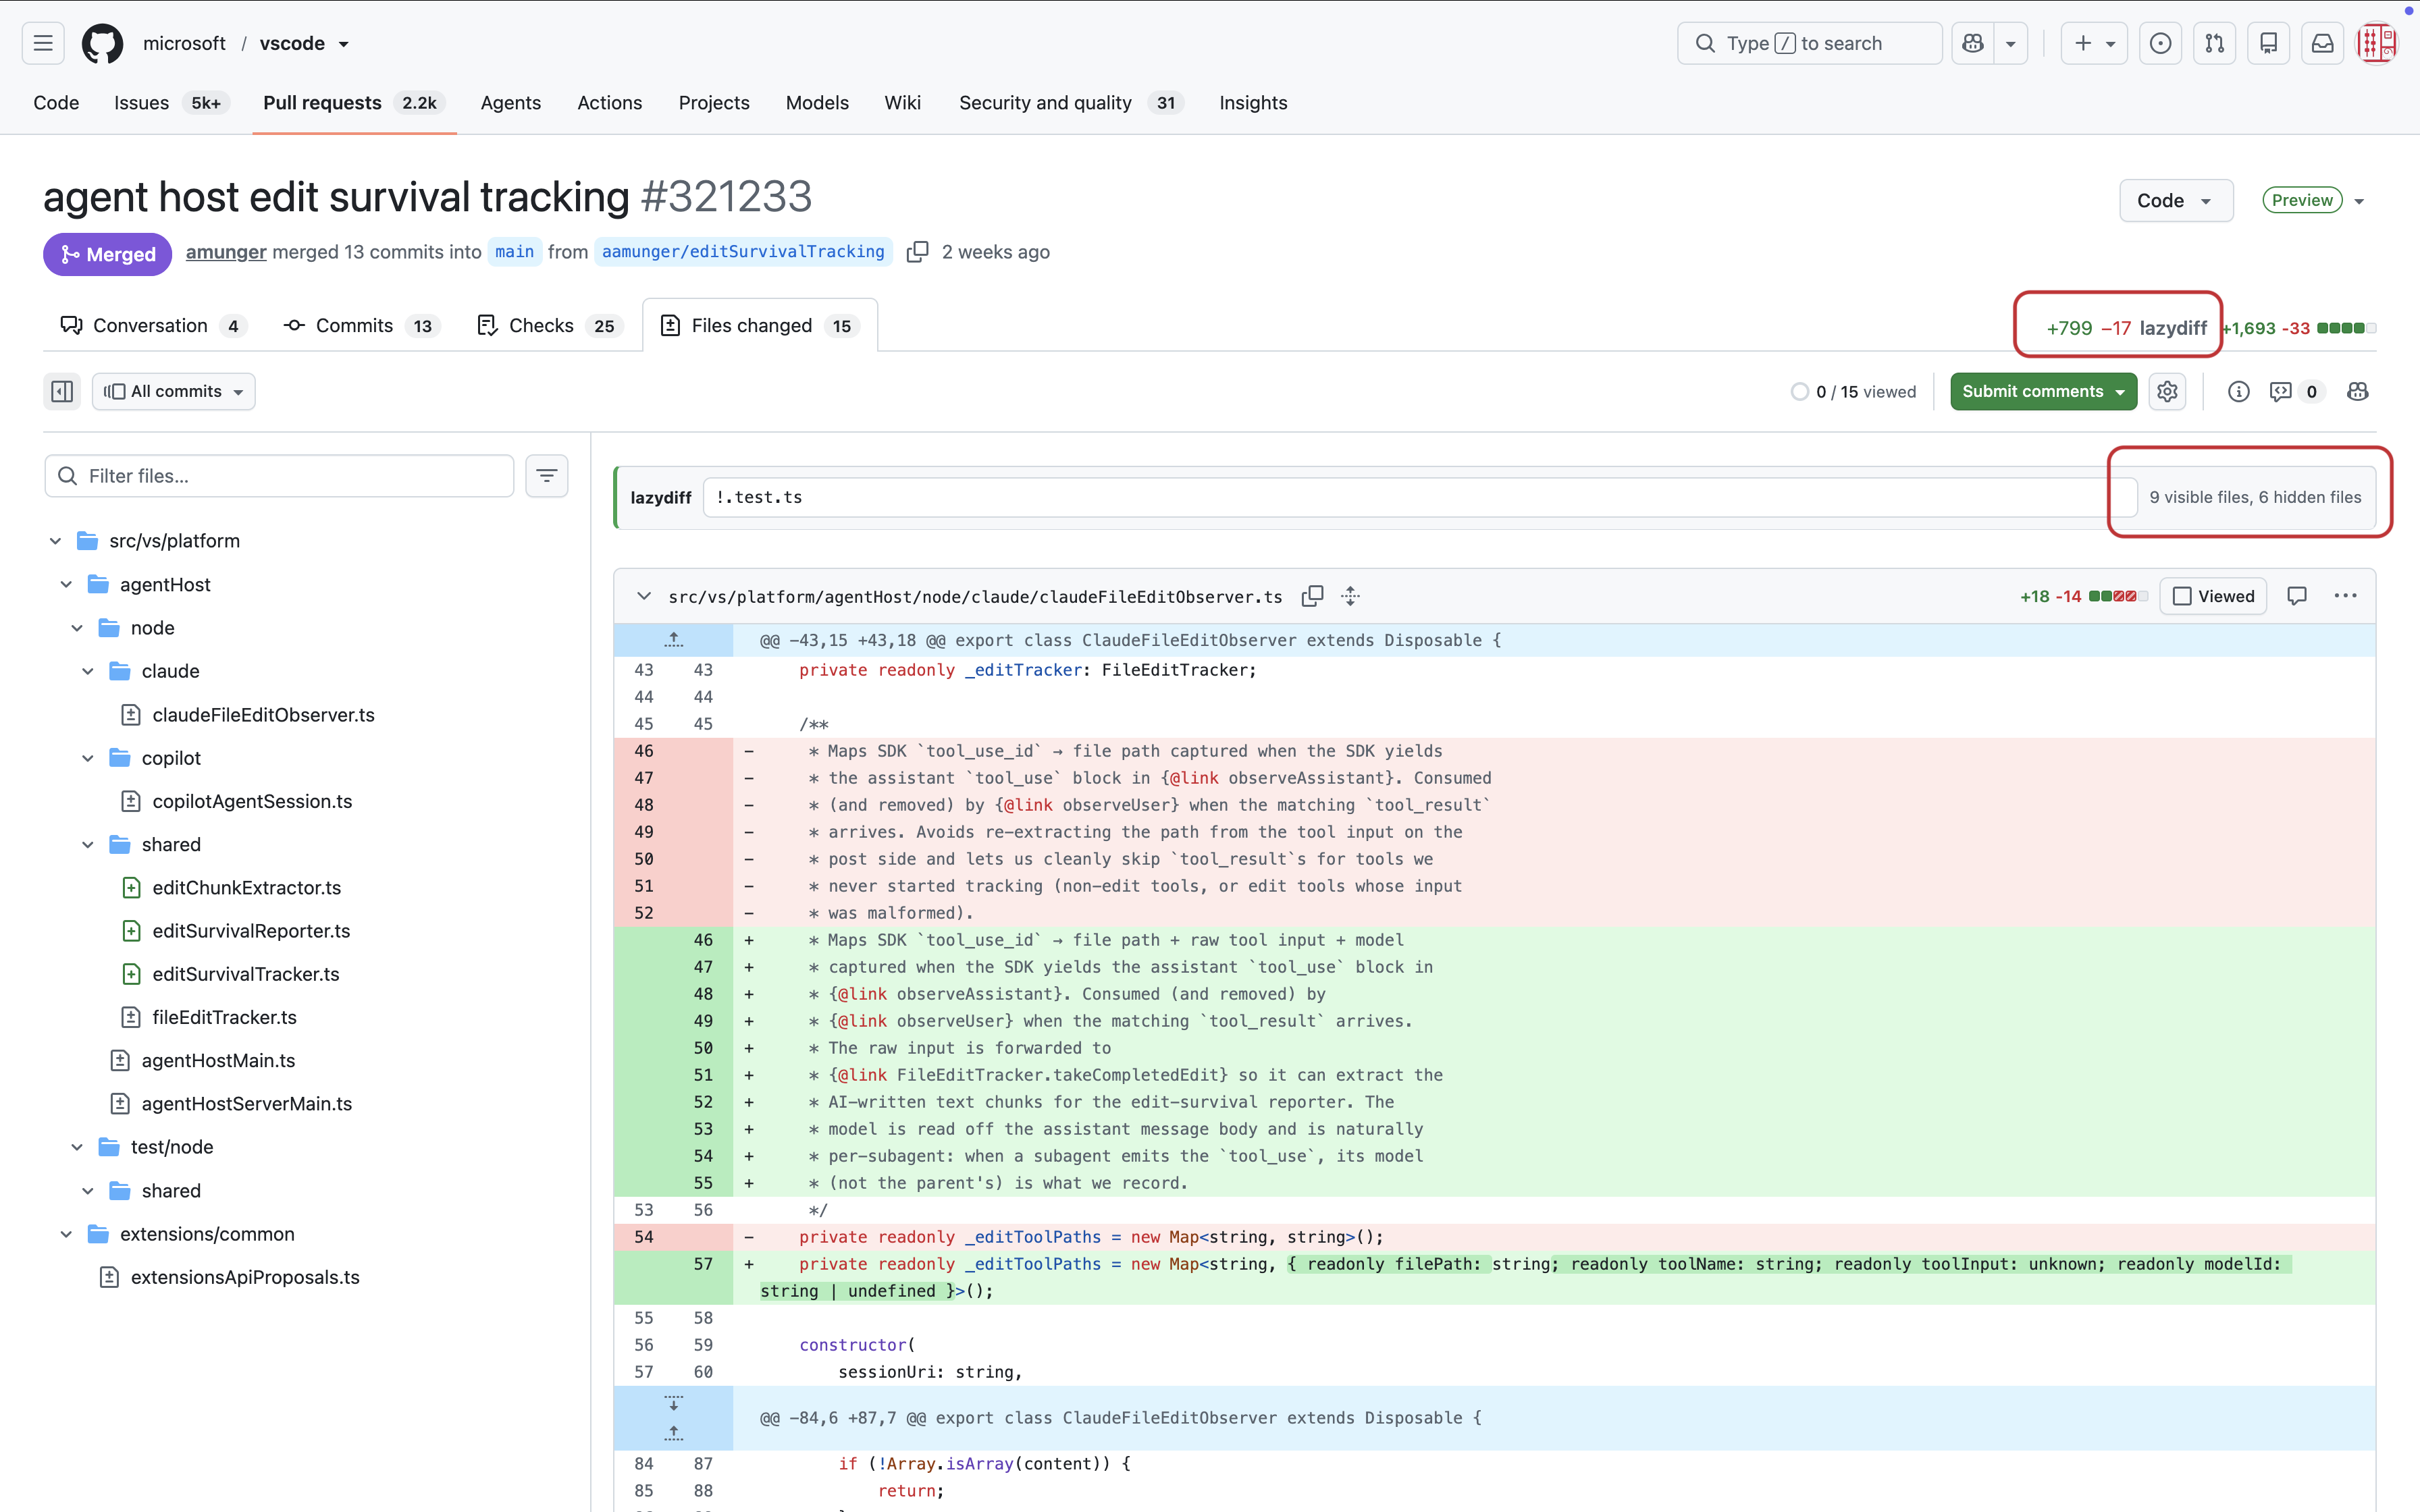
Task: Open the Preview feature dropdown arrow
Action: coord(2359,201)
